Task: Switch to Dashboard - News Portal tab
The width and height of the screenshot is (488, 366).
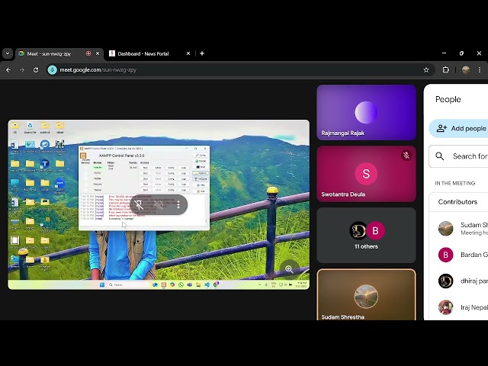Action: coord(149,53)
